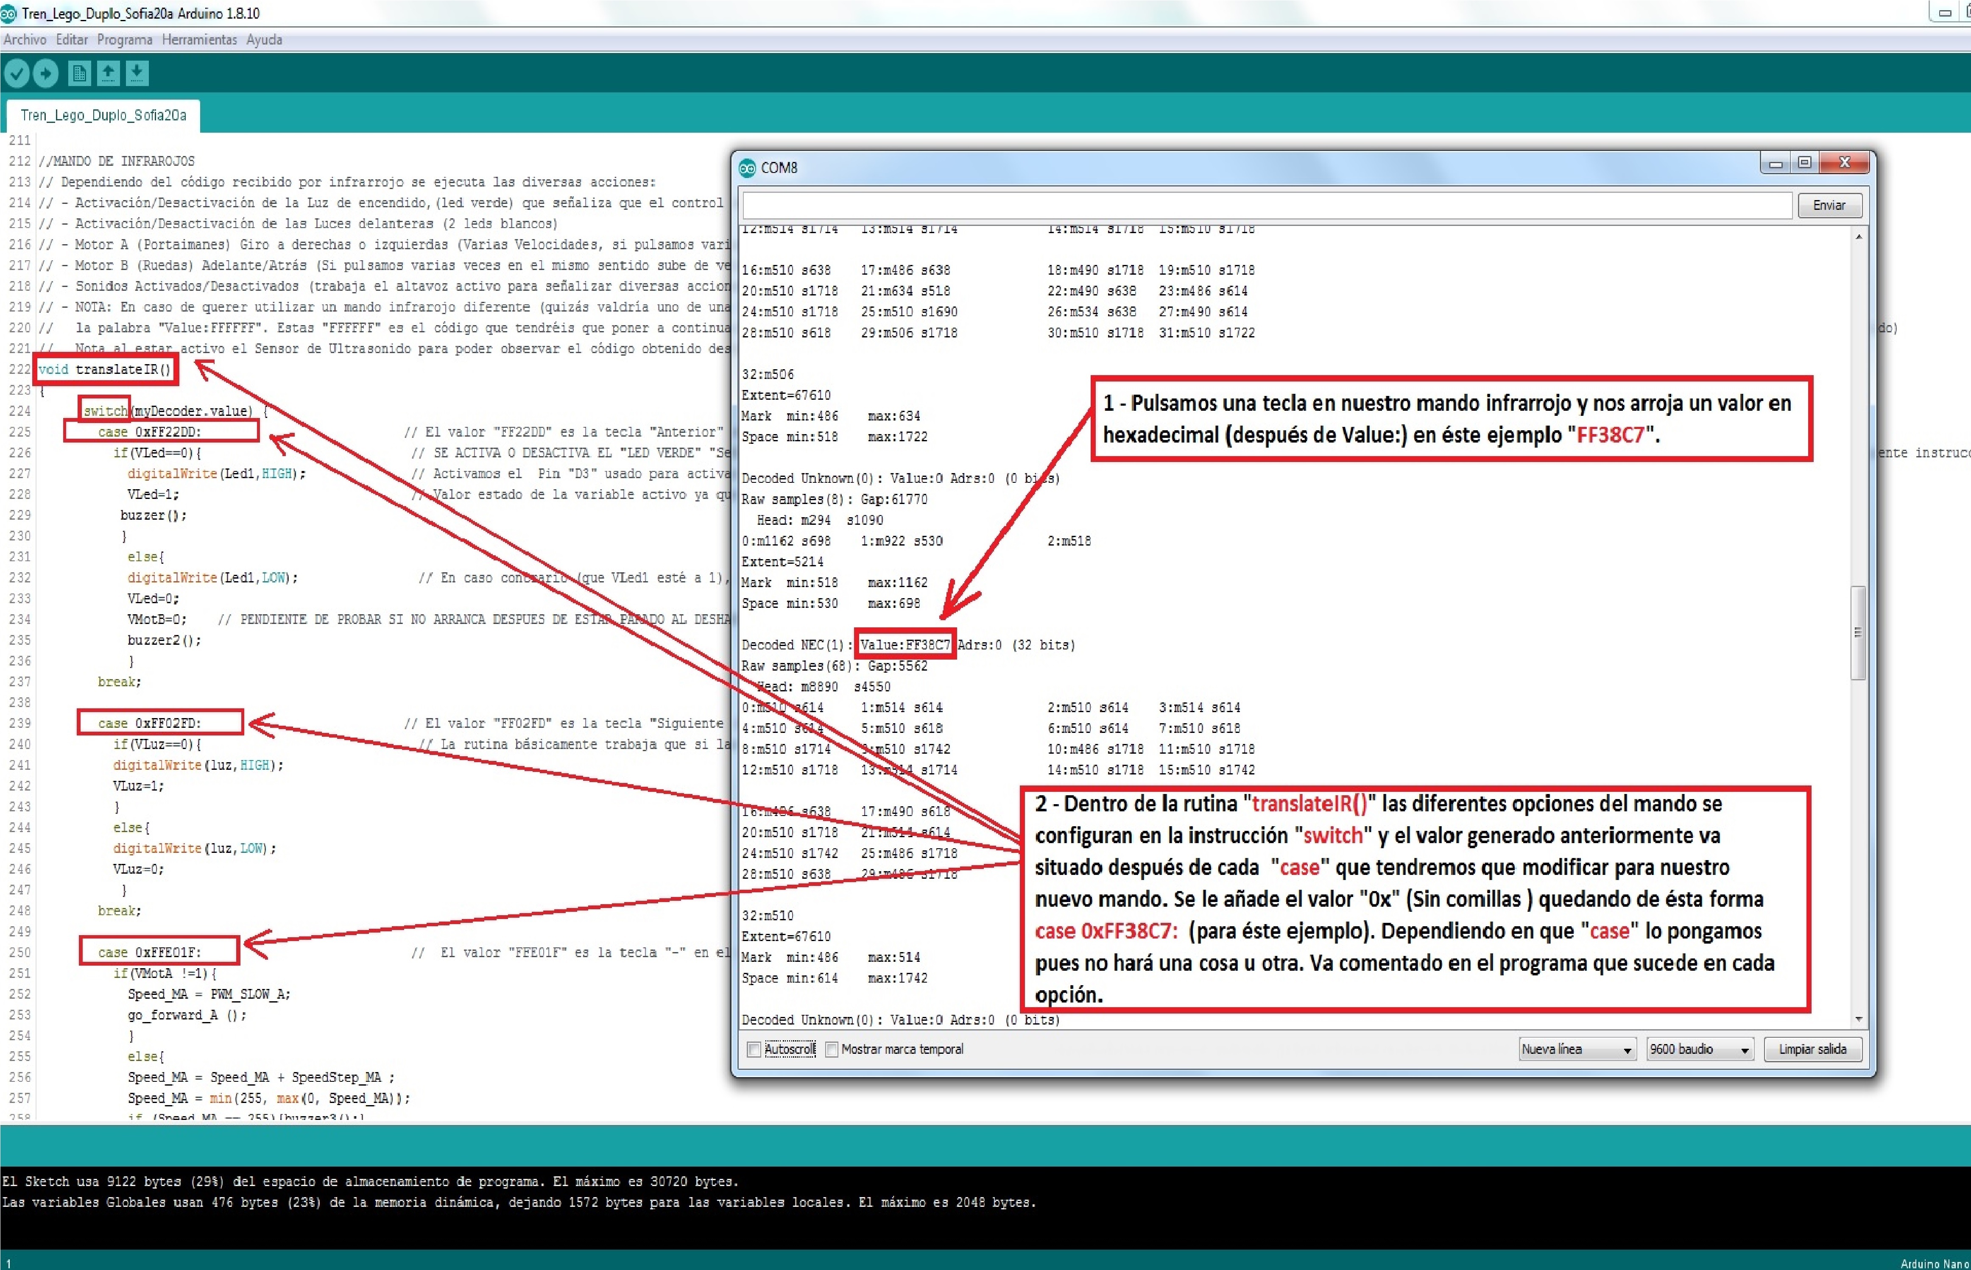This screenshot has height=1270, width=1971.
Task: Click the Enviar button in serial monitor
Action: (x=1829, y=205)
